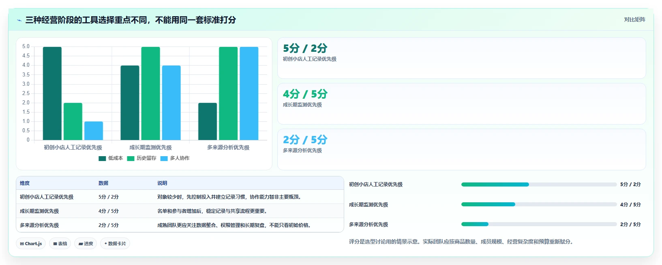662x265 pixels.
Task: Click the 4分 / 5分 cell in the table
Action: (109, 211)
